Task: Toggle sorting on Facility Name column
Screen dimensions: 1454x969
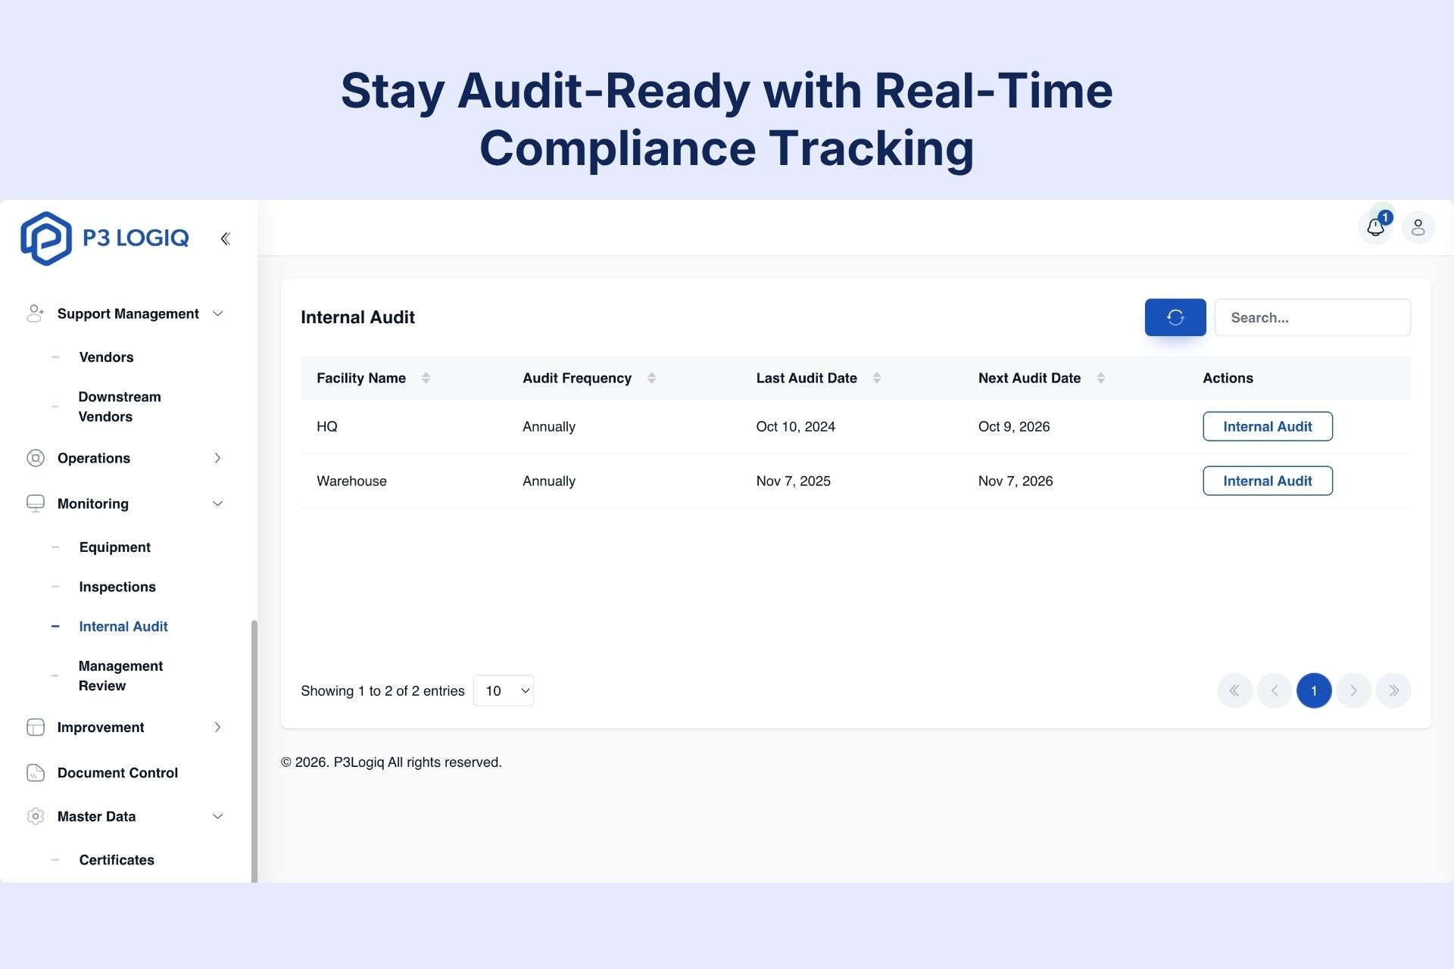Action: click(426, 378)
